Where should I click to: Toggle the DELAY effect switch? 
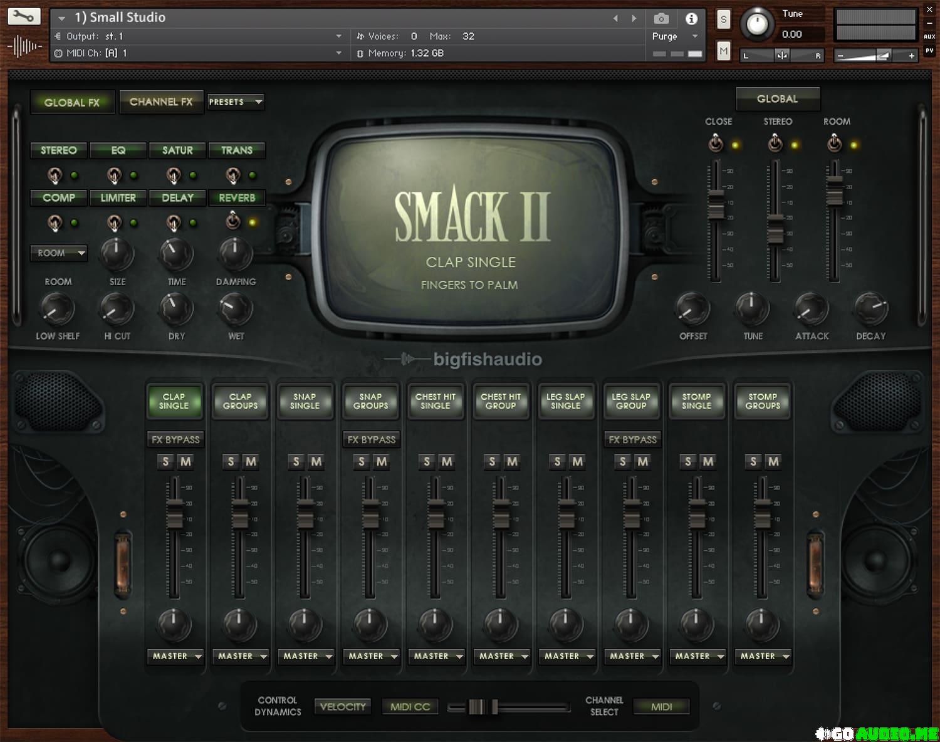click(x=174, y=222)
